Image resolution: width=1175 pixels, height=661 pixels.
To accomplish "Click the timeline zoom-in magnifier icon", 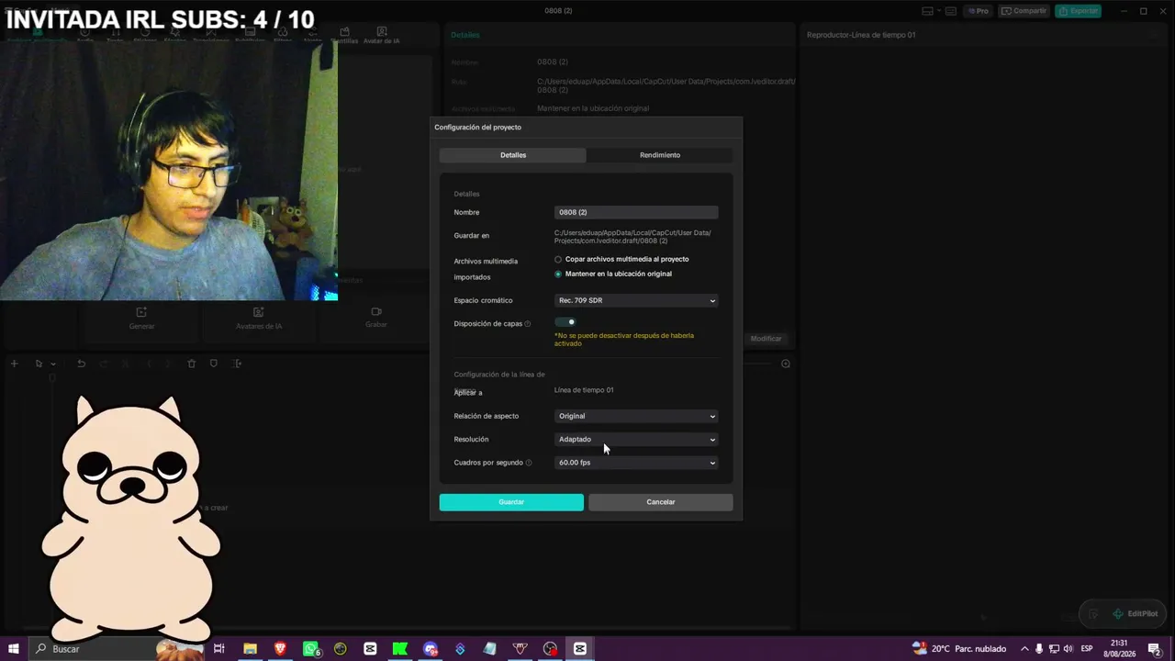I will tap(786, 364).
